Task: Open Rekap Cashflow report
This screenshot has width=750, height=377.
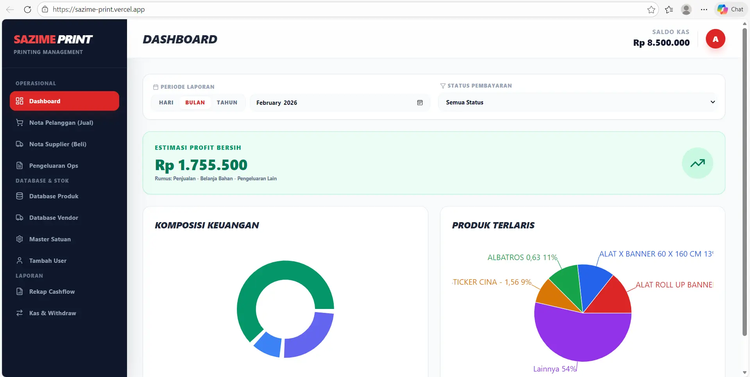Action: point(52,292)
